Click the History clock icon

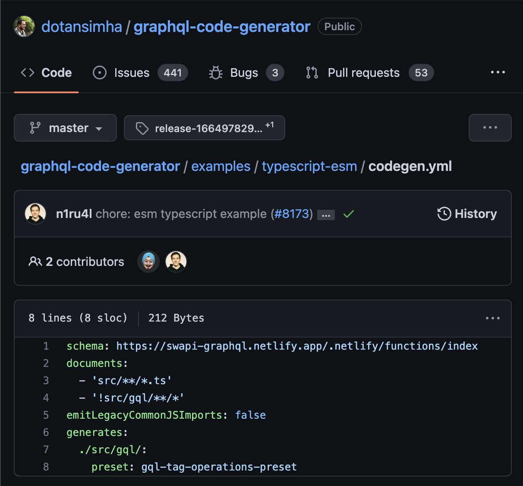444,214
